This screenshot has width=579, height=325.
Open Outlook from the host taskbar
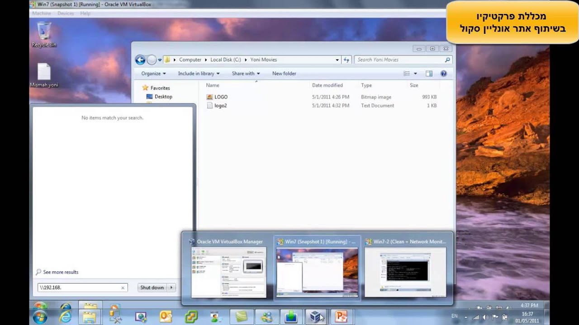coord(166,317)
